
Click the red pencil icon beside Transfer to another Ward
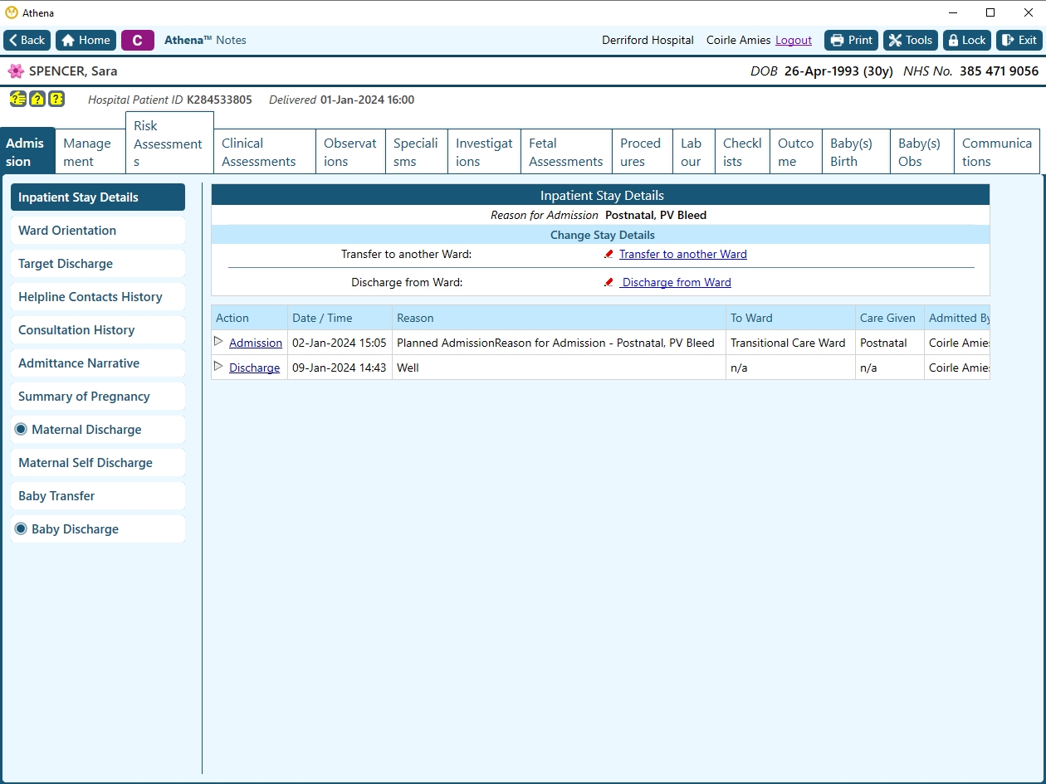coord(609,255)
